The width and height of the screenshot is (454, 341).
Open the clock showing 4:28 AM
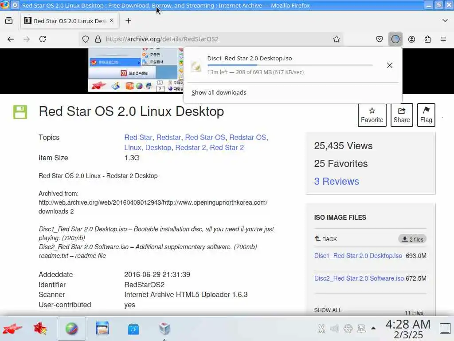[x=408, y=329]
